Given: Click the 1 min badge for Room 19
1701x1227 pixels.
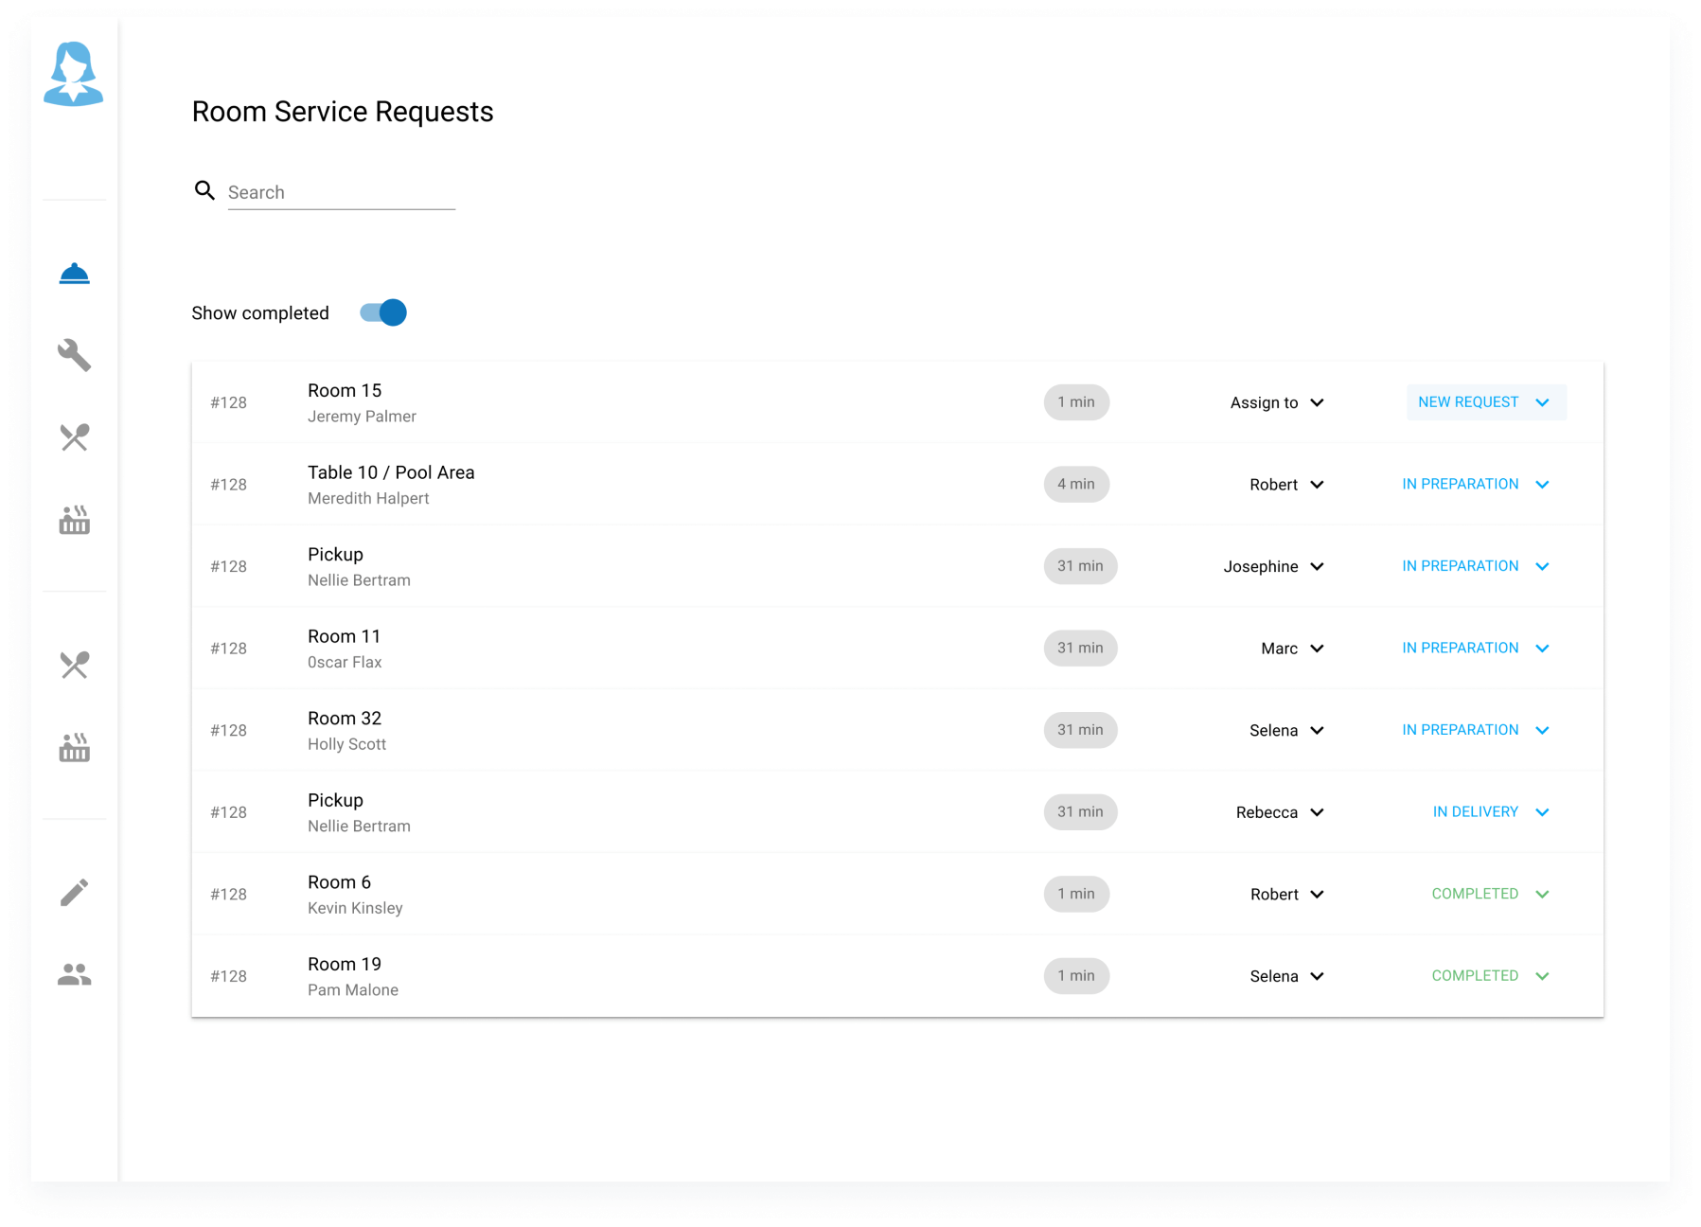Looking at the screenshot, I should pos(1076,975).
